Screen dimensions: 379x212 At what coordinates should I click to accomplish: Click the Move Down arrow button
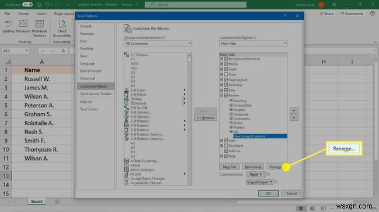pos(294,118)
